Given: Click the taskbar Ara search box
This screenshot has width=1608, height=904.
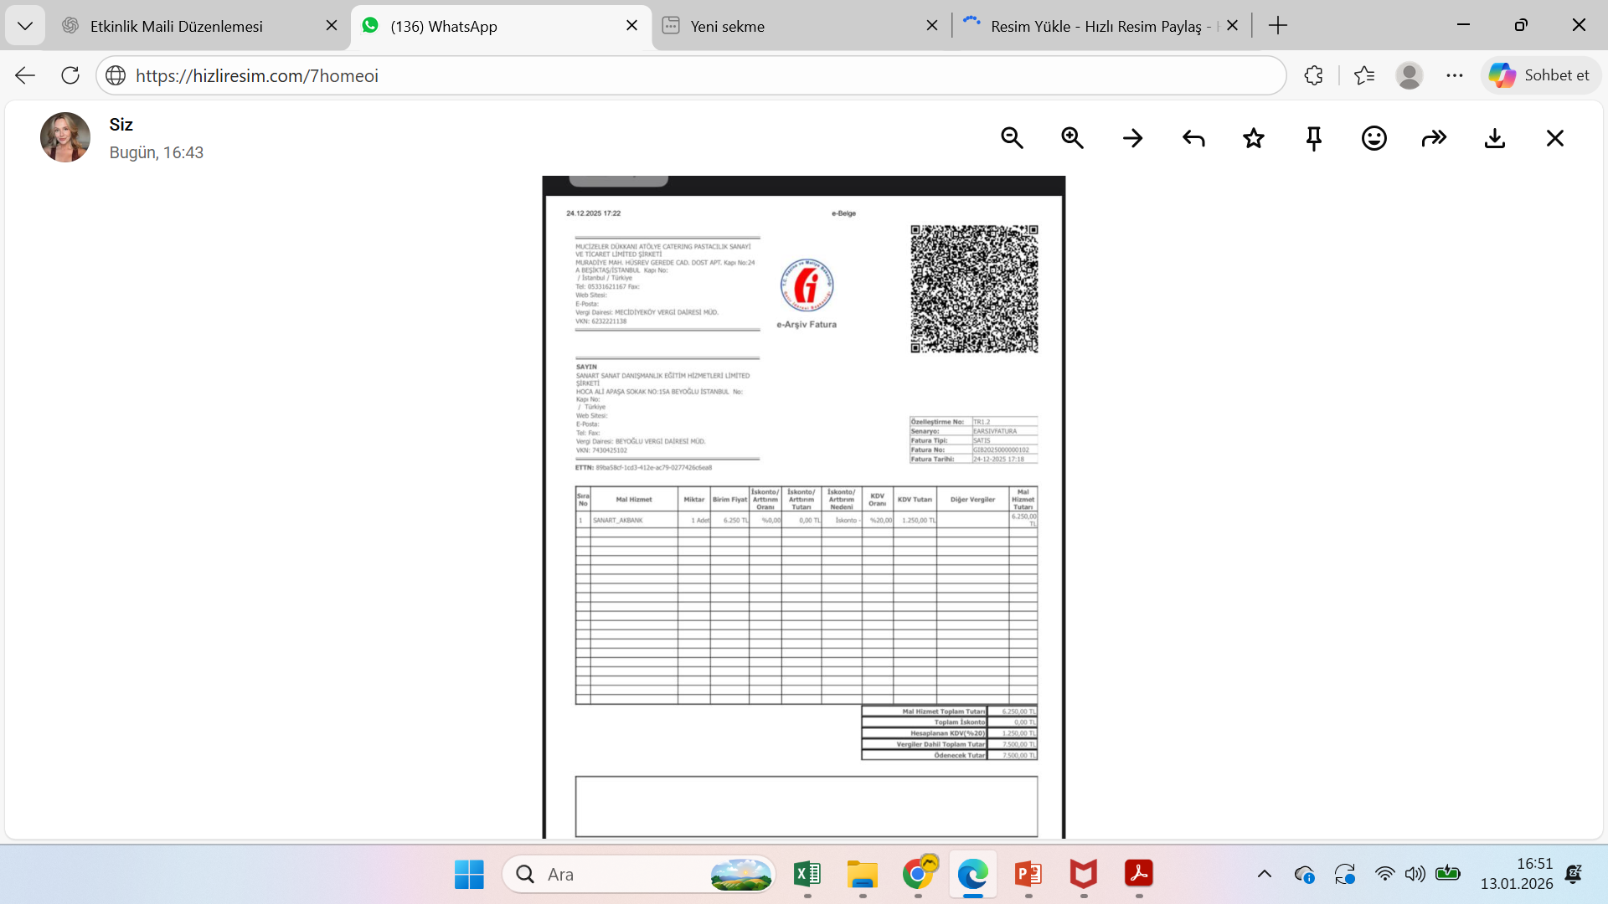Looking at the screenshot, I should tap(639, 875).
